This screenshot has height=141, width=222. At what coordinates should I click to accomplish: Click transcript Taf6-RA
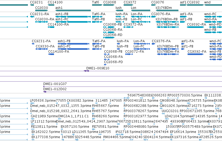pyautogui.click(x=99, y=14)
